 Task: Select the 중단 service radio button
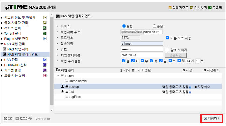coord(154,26)
